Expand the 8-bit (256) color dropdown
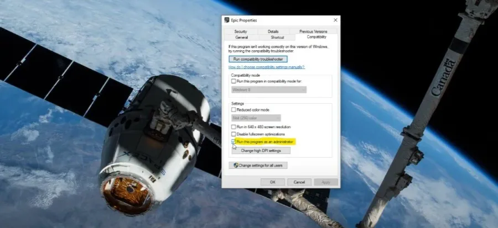The image size is (498, 228). 256,118
